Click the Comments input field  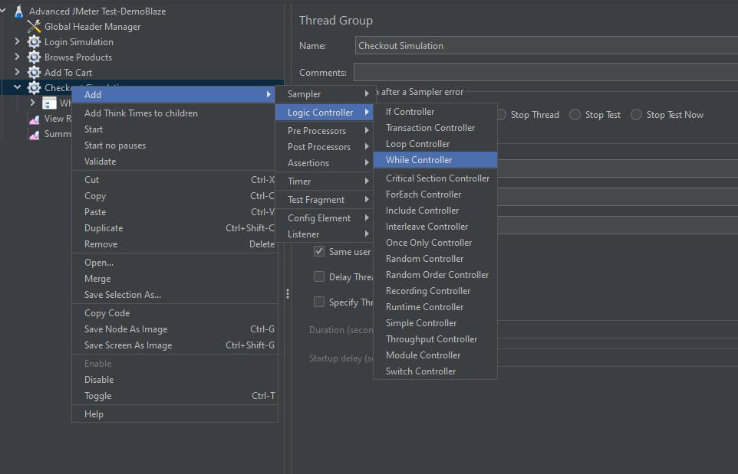pyautogui.click(x=546, y=72)
